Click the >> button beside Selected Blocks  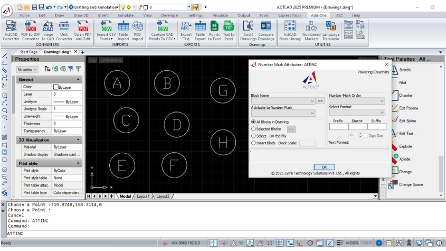291,129
